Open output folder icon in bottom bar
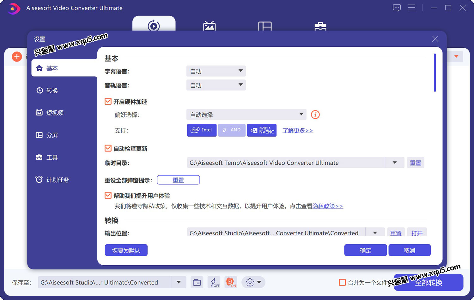 (197, 282)
